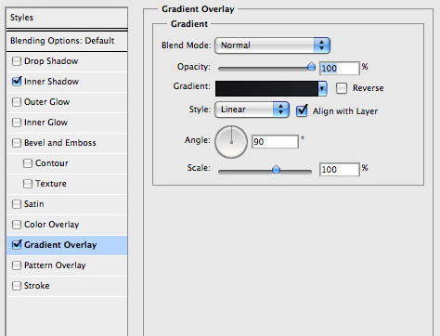Click the Angle dial control

click(x=231, y=142)
